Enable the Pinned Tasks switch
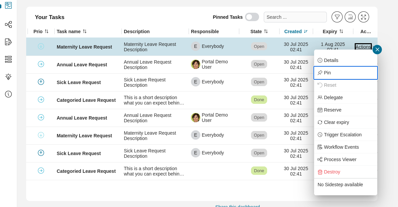 click(x=252, y=17)
